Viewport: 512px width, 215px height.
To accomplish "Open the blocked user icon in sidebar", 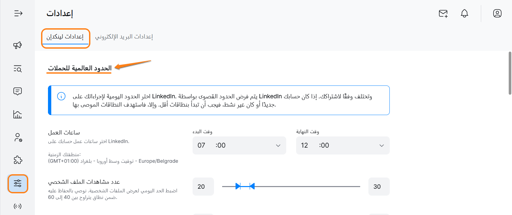I will 18,137.
